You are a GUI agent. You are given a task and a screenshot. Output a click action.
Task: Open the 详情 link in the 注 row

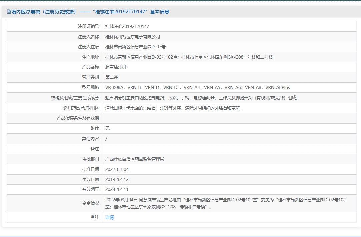click(109, 217)
